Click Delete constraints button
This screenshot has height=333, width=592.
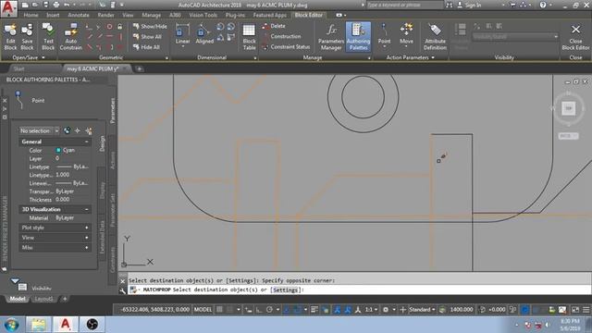(x=274, y=26)
